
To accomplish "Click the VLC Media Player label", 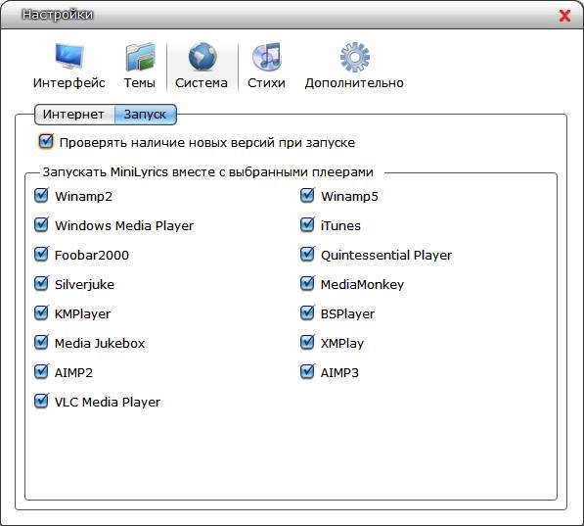I will coord(108,403).
